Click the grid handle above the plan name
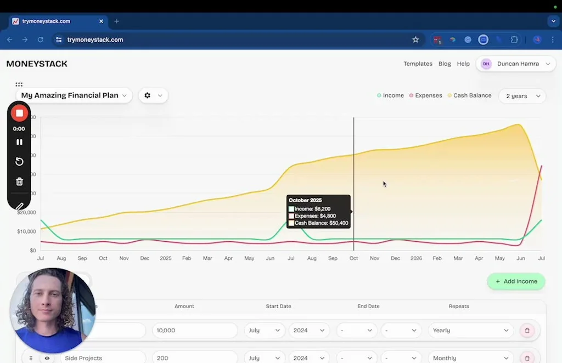 pyautogui.click(x=19, y=84)
